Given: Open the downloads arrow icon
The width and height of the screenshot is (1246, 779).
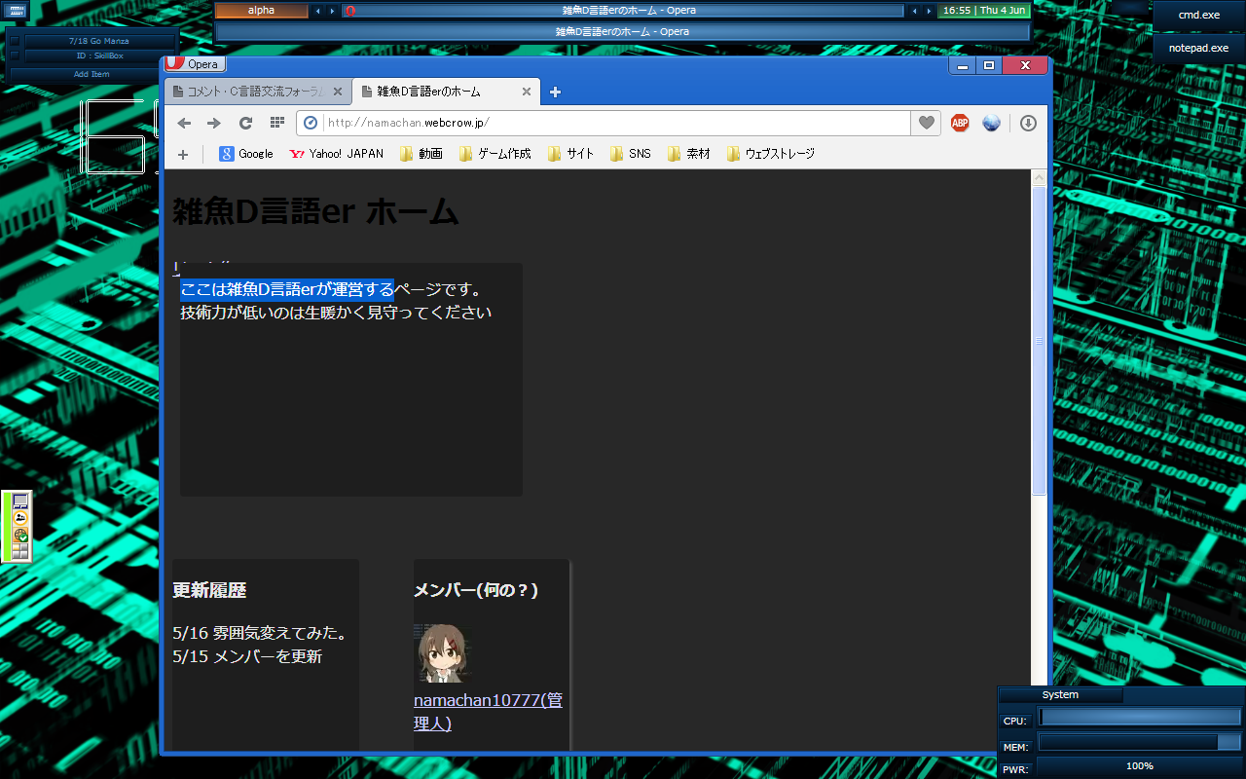Looking at the screenshot, I should 1028,123.
